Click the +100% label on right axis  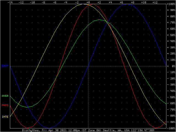[x=170, y=5]
